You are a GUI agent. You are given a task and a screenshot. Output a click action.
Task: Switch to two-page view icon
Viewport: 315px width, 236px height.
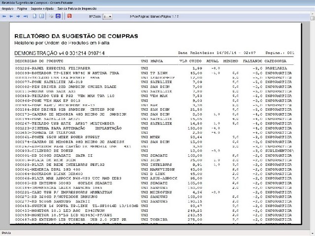[x=41, y=16]
